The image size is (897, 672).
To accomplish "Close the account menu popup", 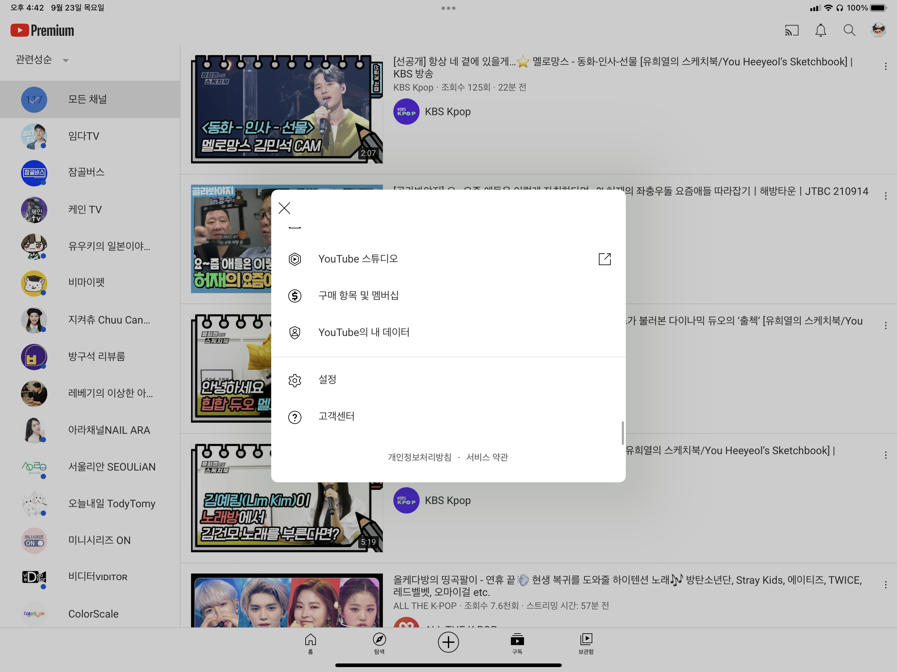I will (x=284, y=208).
